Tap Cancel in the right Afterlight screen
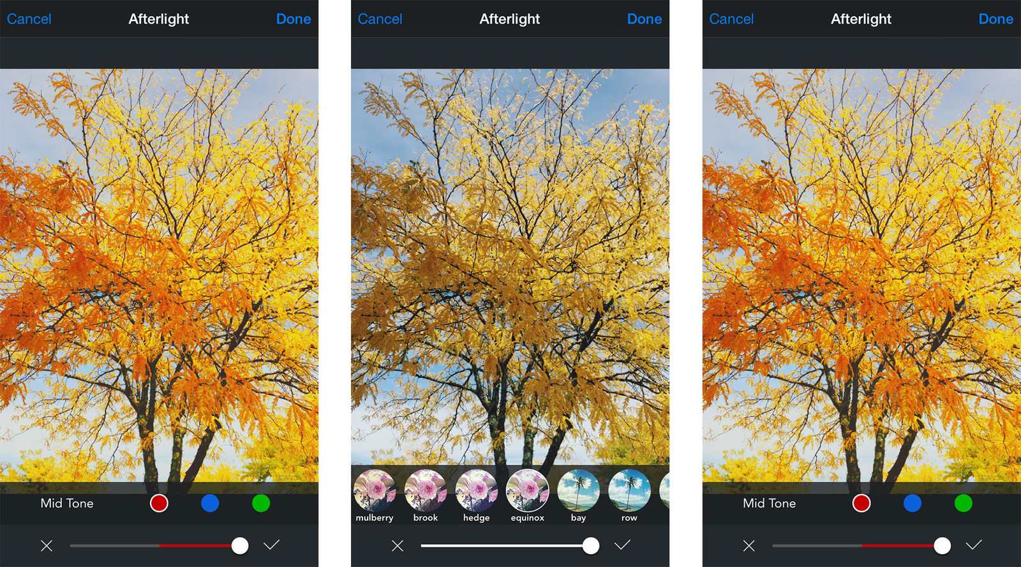The height and width of the screenshot is (567, 1021). 731,19
